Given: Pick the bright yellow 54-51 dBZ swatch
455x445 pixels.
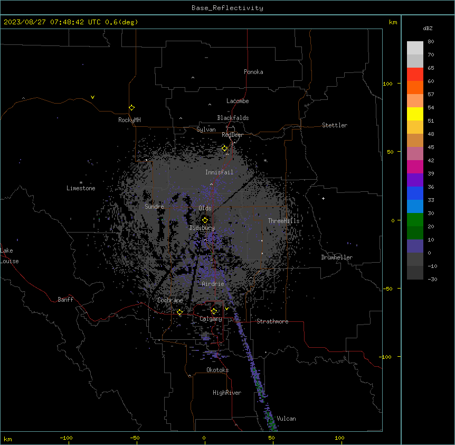Looking at the screenshot, I should pos(415,114).
